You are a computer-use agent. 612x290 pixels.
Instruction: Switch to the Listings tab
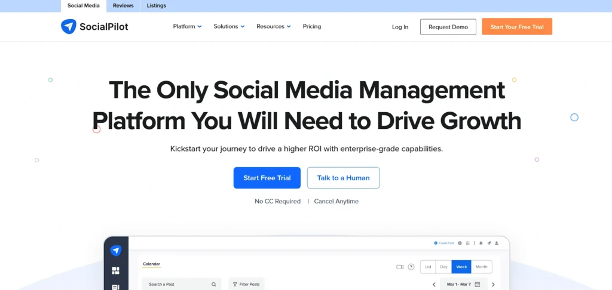coord(157,6)
